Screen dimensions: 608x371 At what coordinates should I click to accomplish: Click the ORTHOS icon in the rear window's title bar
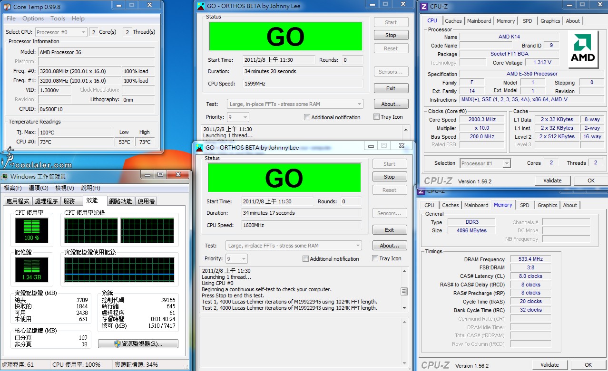click(x=200, y=6)
